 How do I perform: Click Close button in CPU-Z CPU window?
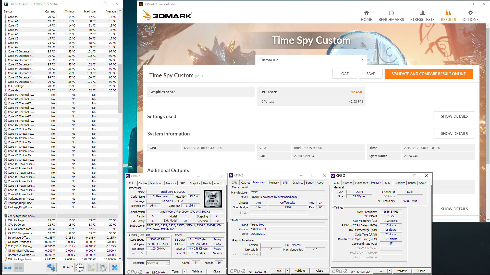coord(216,271)
